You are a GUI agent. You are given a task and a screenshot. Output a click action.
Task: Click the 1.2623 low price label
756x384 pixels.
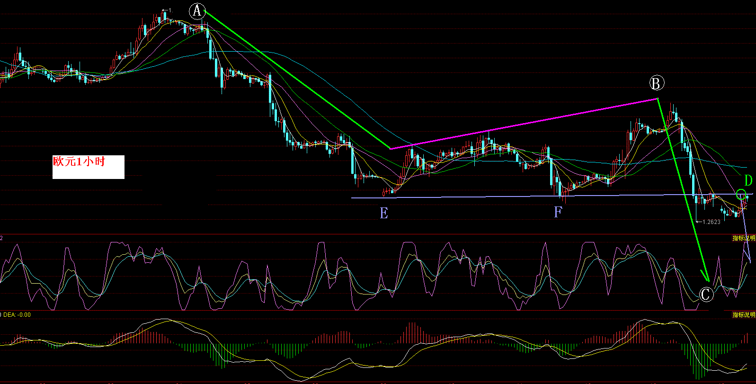tap(712, 222)
